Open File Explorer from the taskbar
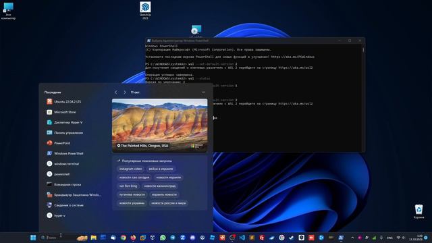The width and height of the screenshot is (432, 243). 94,238
